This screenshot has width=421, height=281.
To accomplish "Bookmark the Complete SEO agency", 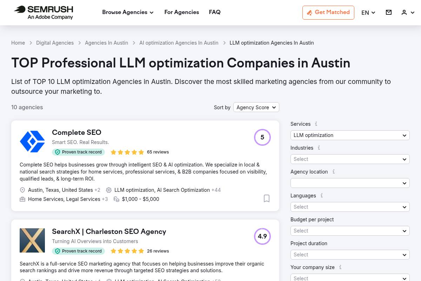I will click(267, 198).
